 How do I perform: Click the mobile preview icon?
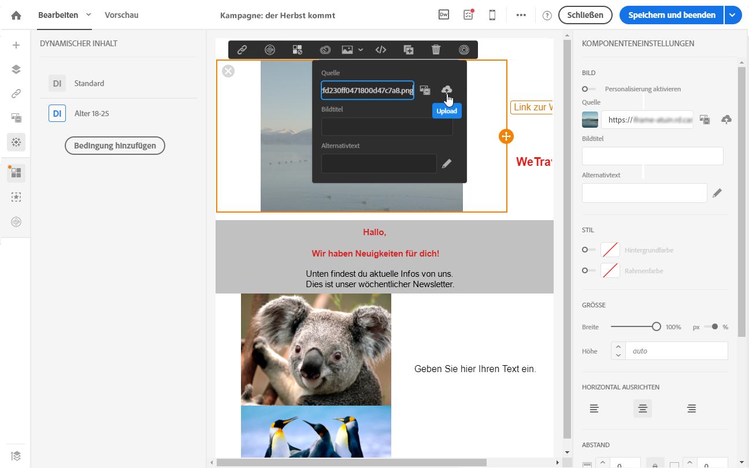(x=492, y=15)
